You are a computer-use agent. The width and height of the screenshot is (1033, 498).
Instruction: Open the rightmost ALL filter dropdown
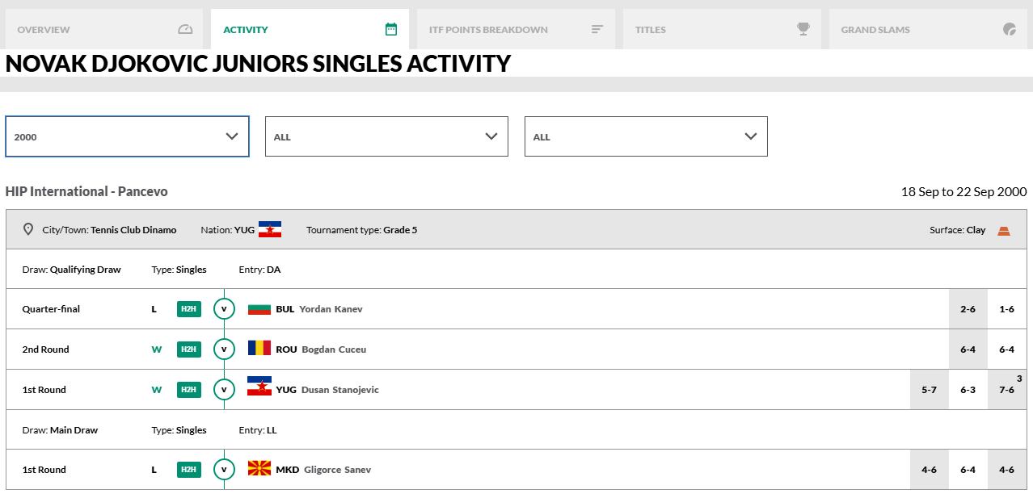coord(646,136)
